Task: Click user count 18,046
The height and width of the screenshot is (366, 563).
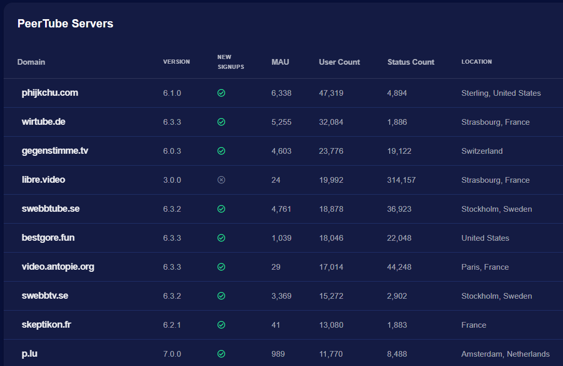Action: coord(331,238)
